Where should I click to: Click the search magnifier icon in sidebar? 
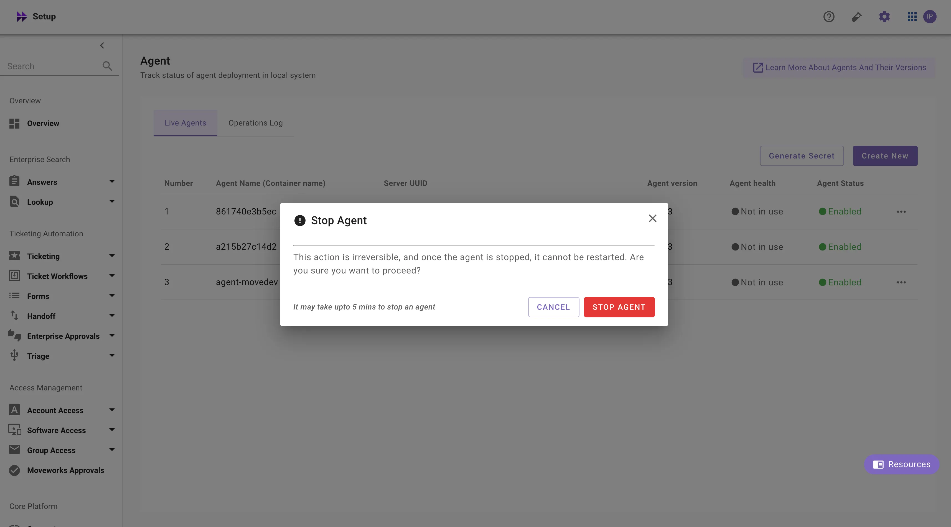pyautogui.click(x=107, y=66)
